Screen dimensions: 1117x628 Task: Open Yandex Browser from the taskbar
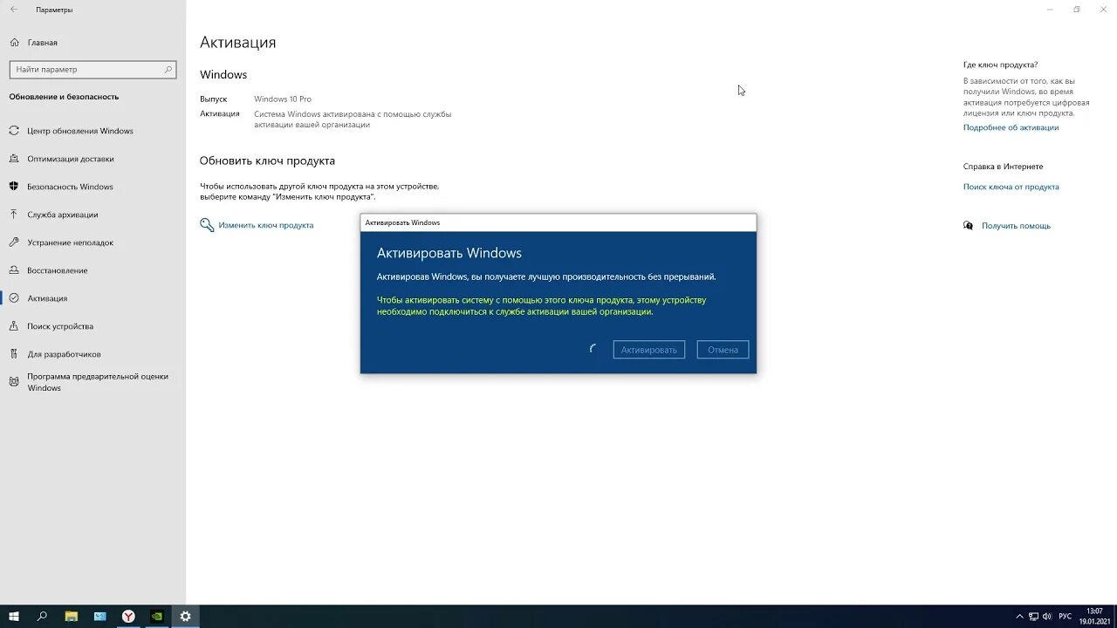point(128,616)
